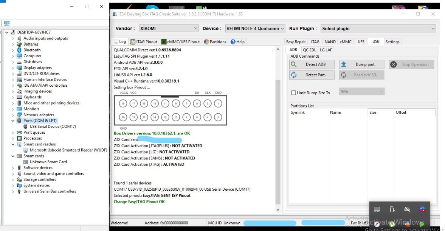This screenshot has width=445, height=231.
Task: Click the eMMC/UFS Pinout chip icon
Action: (164, 42)
